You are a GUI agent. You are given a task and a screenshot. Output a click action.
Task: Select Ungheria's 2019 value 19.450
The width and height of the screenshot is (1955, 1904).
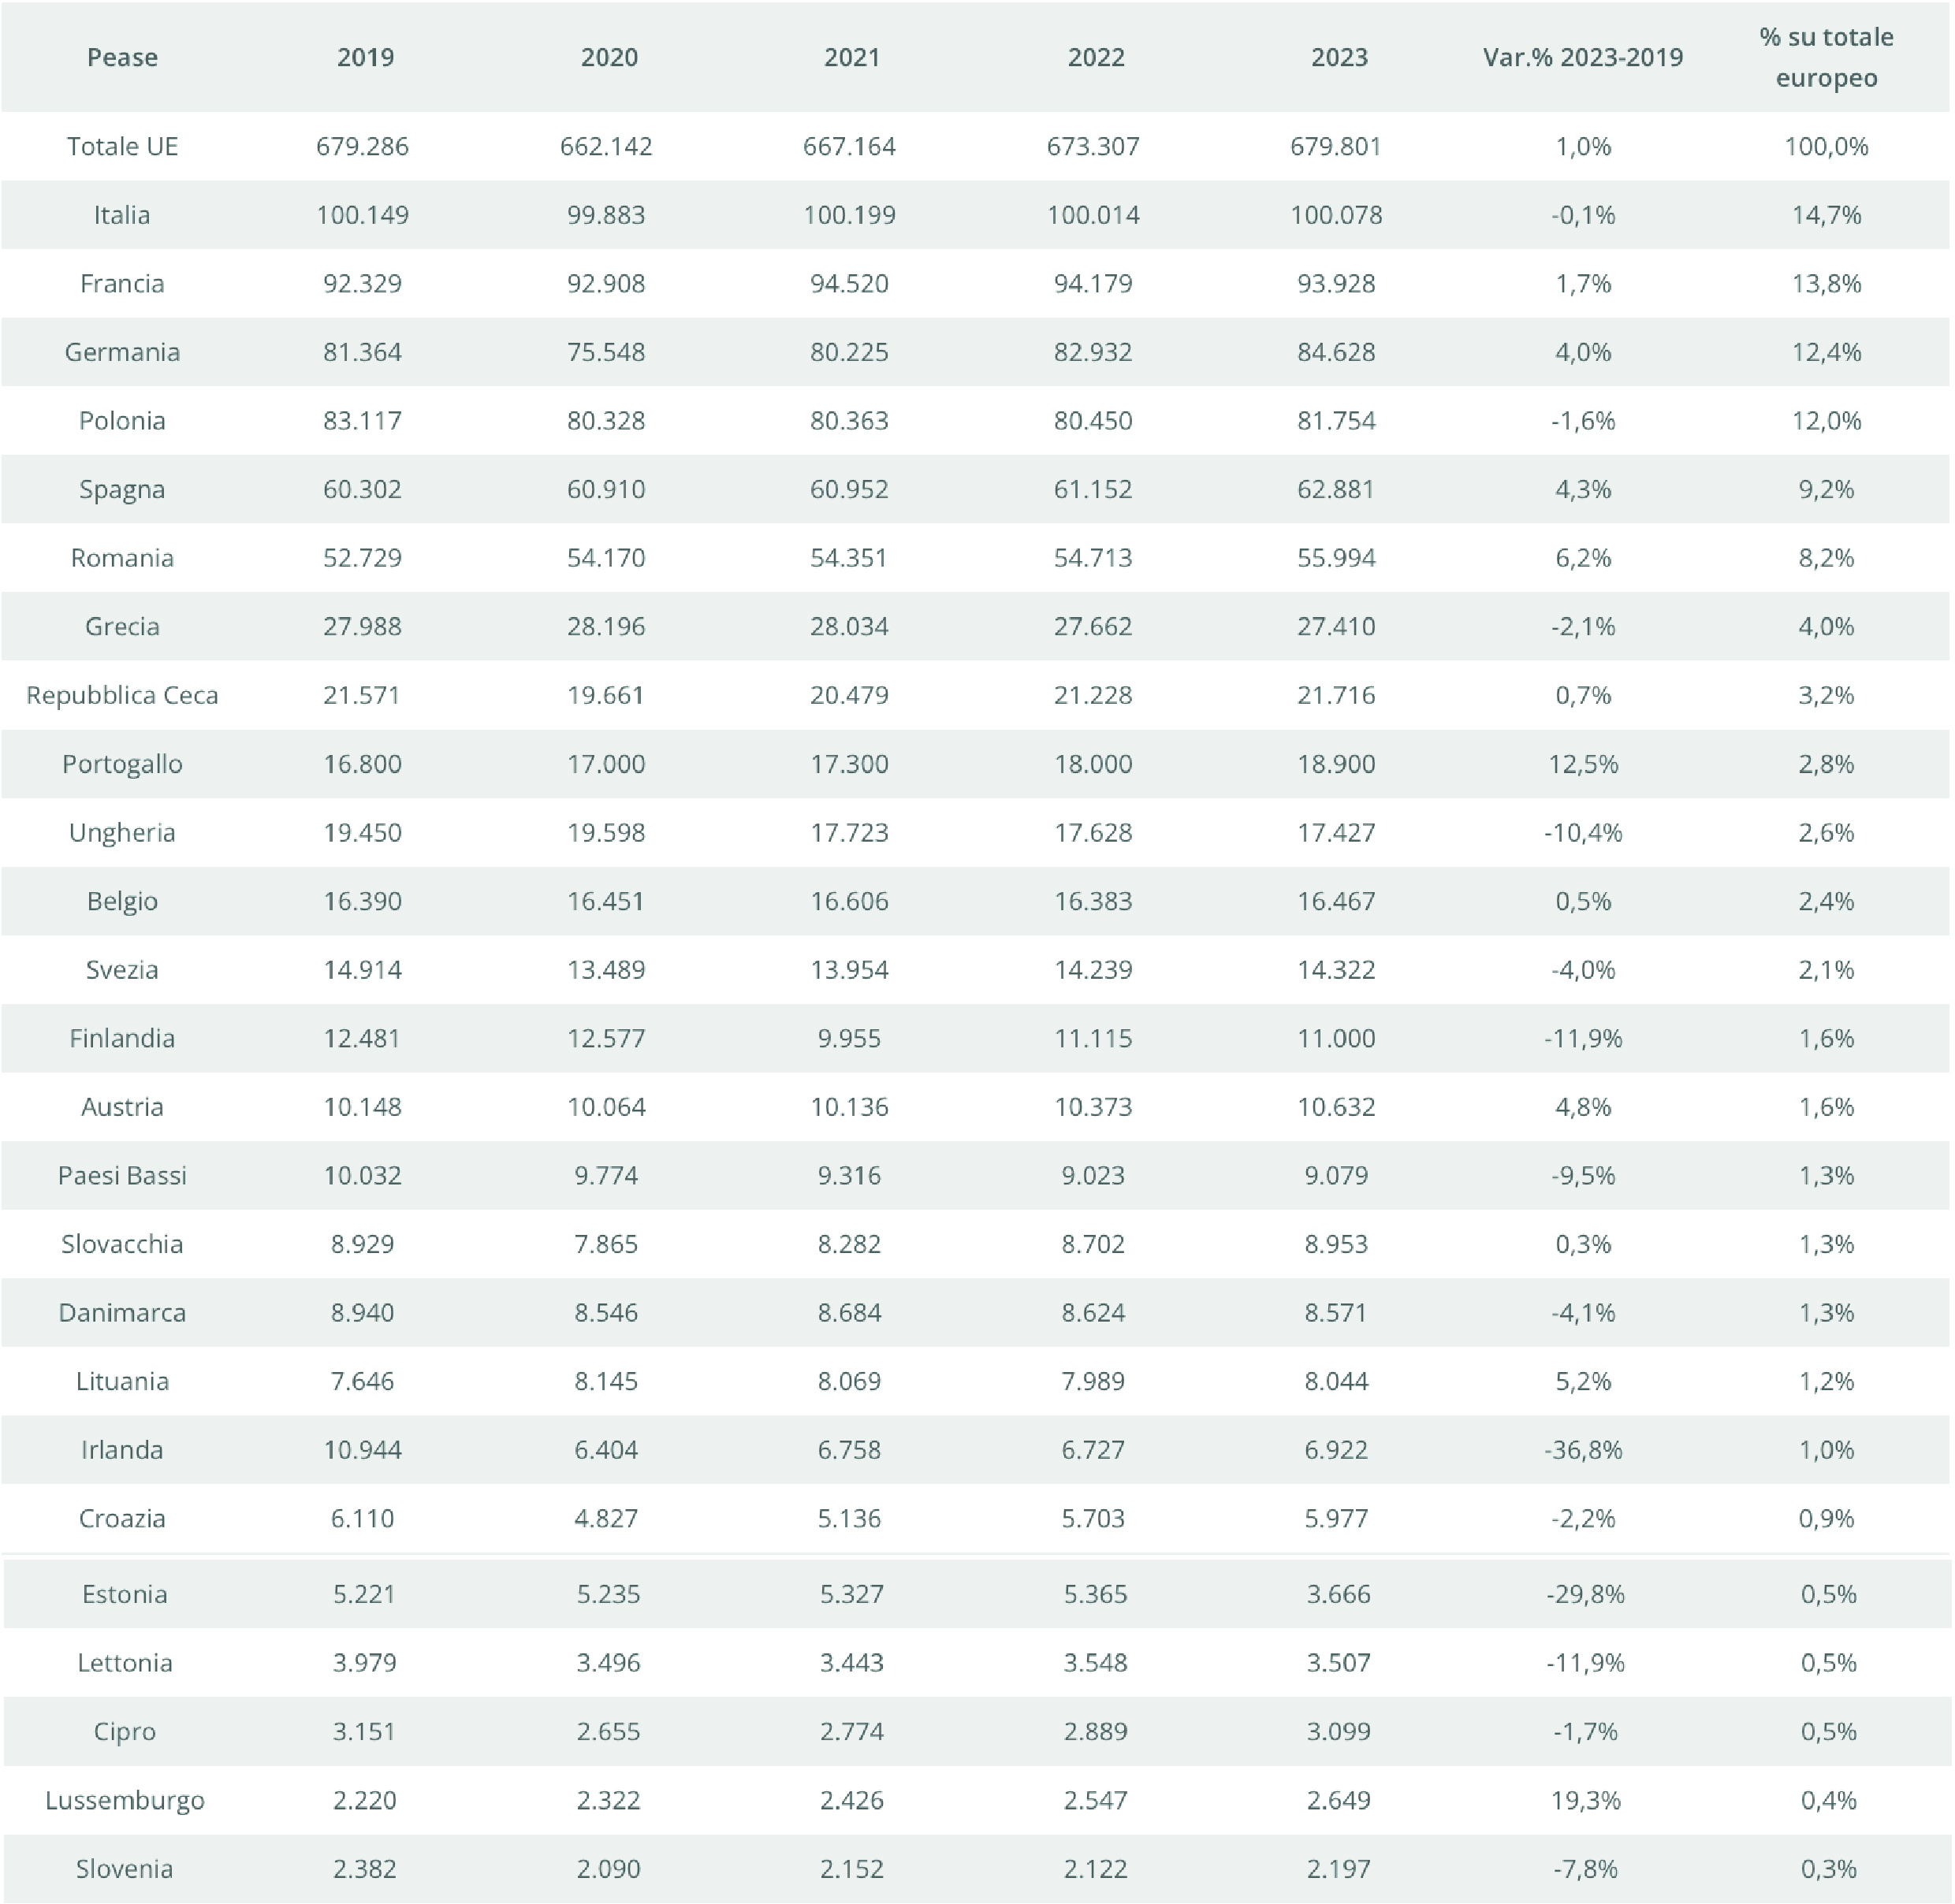(362, 833)
